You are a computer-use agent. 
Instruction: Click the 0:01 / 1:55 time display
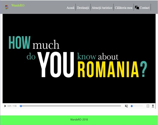click(12, 106)
